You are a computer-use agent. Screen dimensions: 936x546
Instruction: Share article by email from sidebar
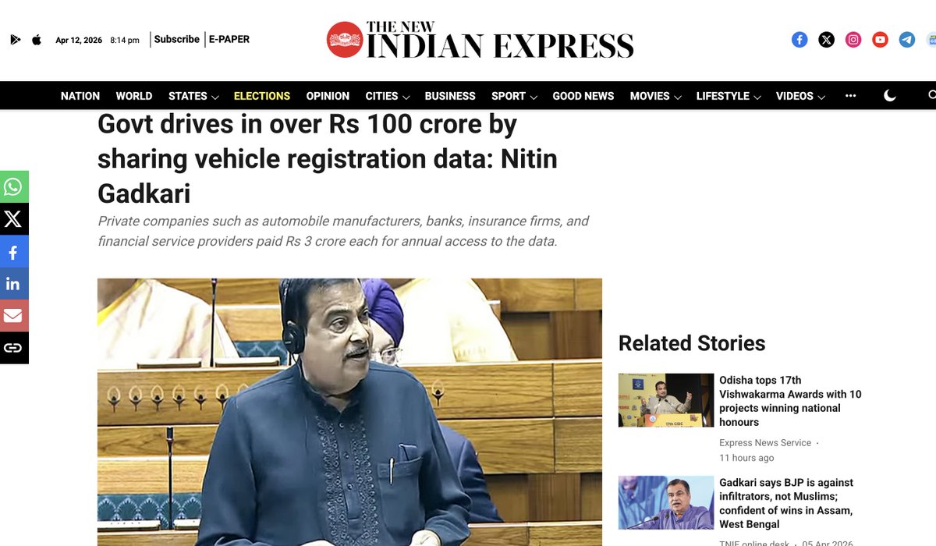tap(13, 316)
